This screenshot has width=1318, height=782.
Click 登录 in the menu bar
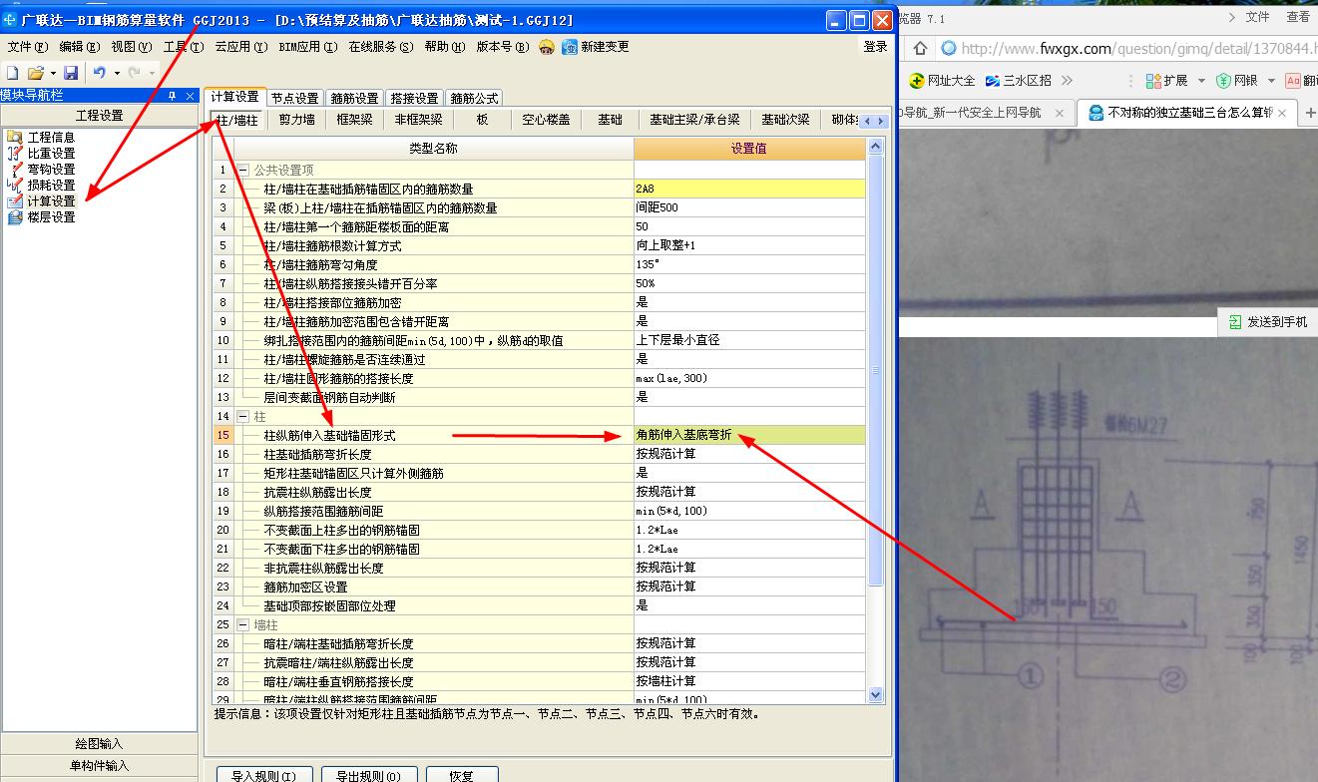click(875, 47)
